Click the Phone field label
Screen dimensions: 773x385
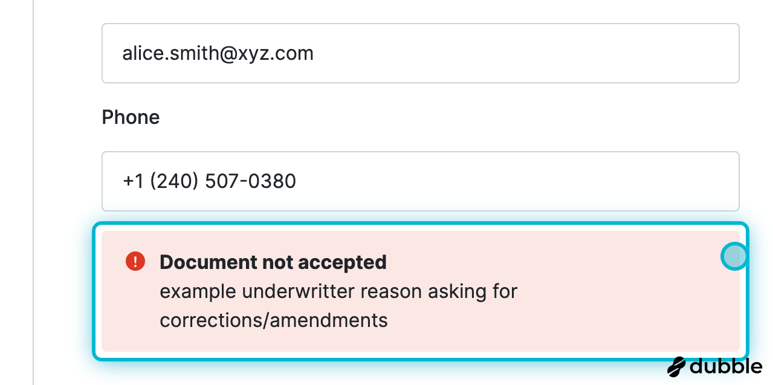click(131, 117)
